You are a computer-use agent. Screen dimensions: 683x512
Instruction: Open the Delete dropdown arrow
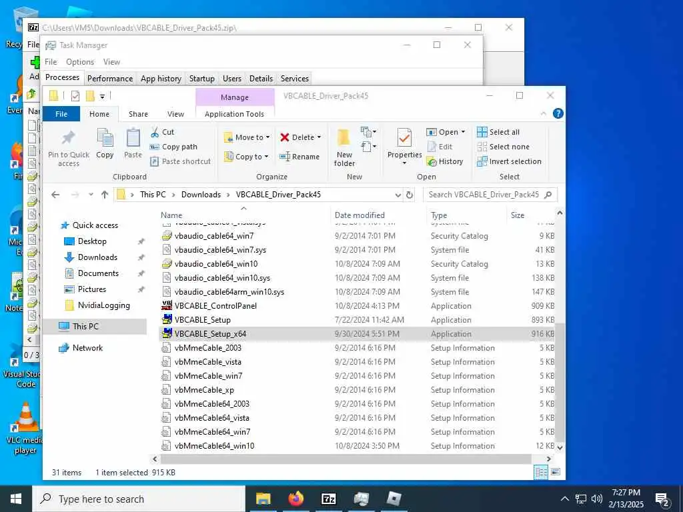pos(319,137)
